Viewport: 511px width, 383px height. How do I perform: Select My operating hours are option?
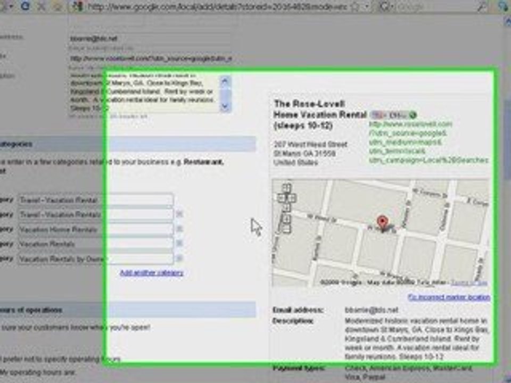pyautogui.click(x=38, y=372)
